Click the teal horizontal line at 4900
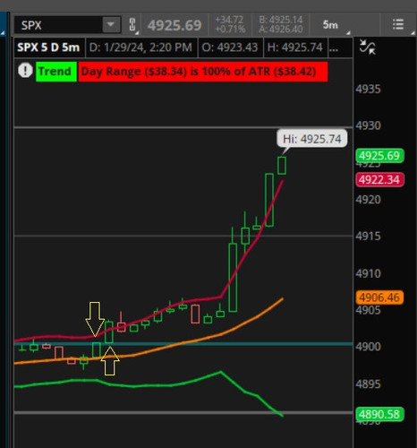Viewport: 417px width, 448px height. (x=183, y=344)
